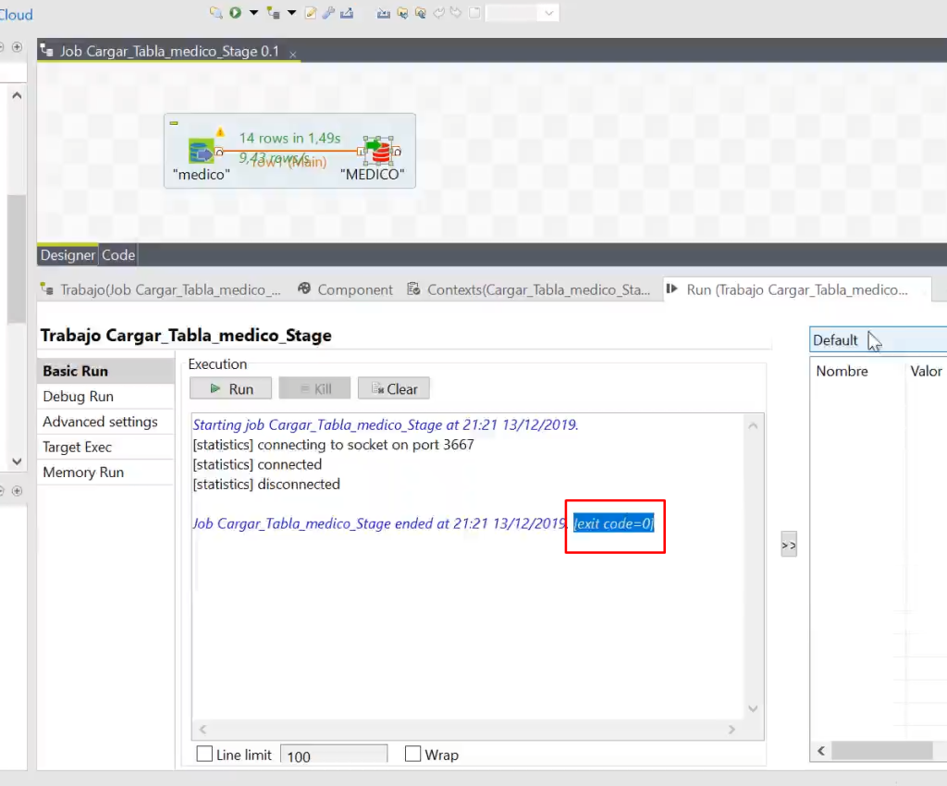
Task: Click the "Starting job Cargar_Tabla_medico_Stage" console line
Action: pyautogui.click(x=386, y=425)
